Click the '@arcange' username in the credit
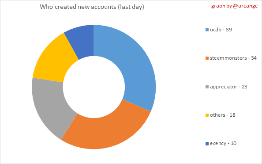This screenshot has height=164, width=262. point(245,6)
